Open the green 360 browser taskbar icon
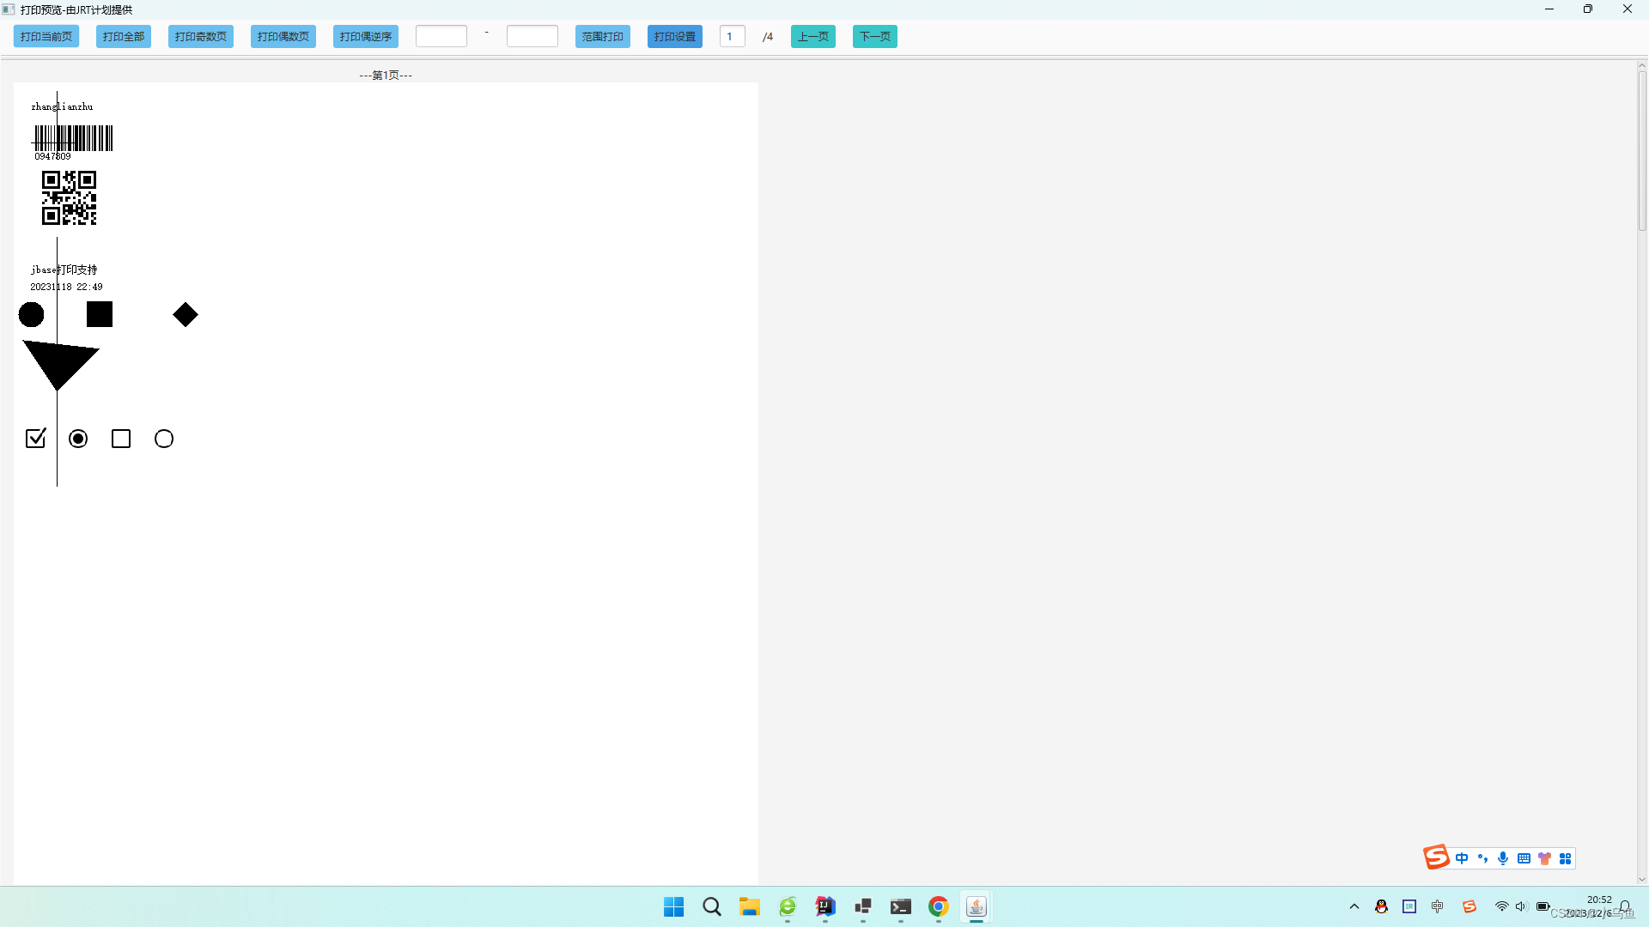Viewport: 1649px width, 927px height. click(788, 906)
